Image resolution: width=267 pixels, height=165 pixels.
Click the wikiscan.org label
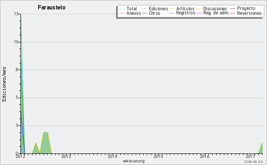point(133,161)
